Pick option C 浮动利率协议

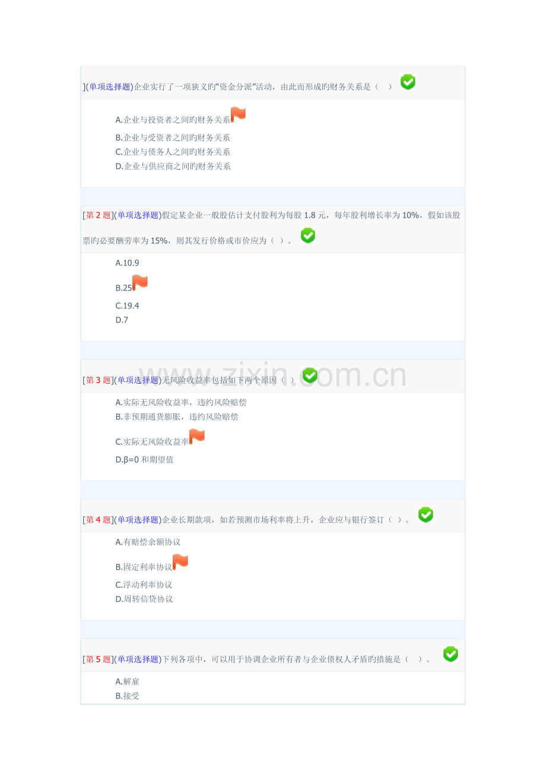coord(144,585)
